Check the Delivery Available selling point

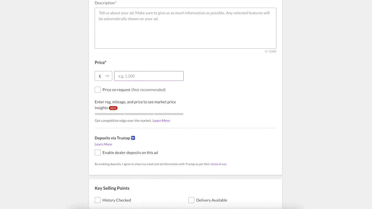[x=191, y=200]
